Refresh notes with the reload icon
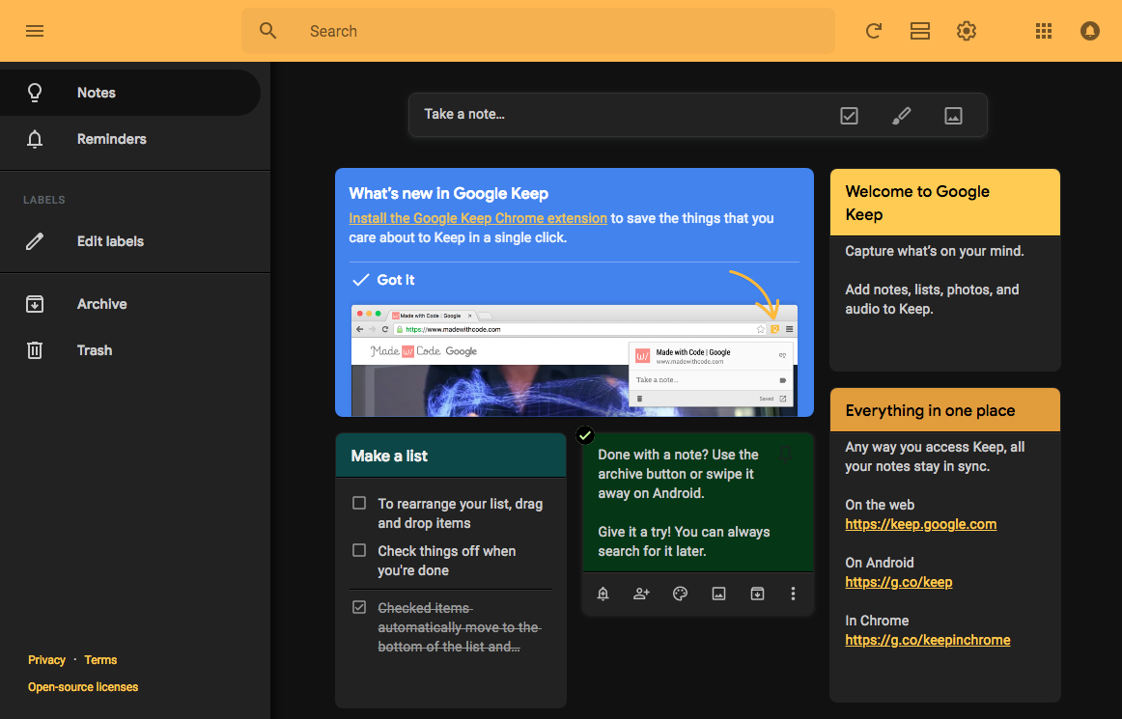 (x=873, y=31)
